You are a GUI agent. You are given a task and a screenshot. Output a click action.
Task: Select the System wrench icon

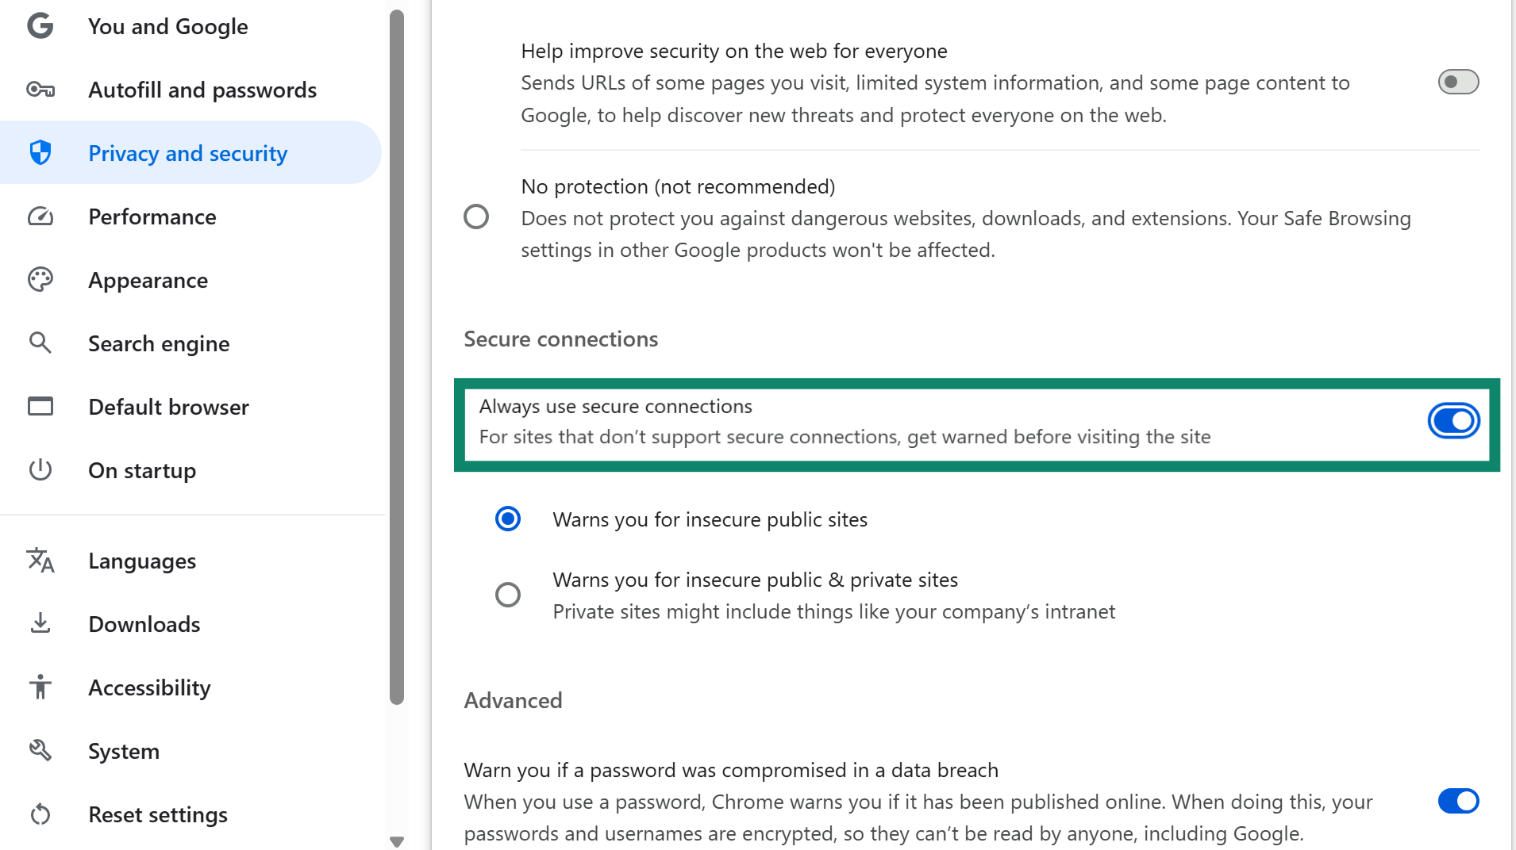click(40, 750)
